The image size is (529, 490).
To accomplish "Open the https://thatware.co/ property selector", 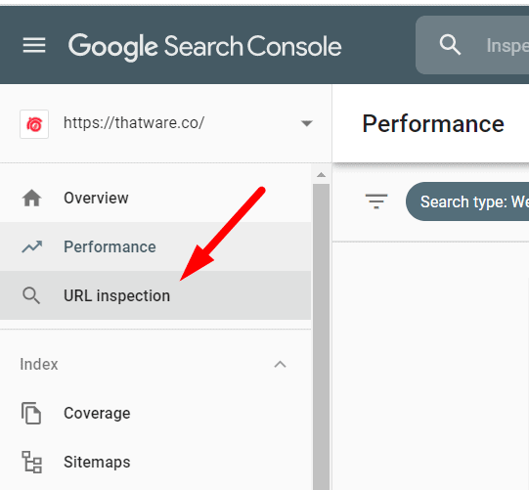I will point(165,123).
